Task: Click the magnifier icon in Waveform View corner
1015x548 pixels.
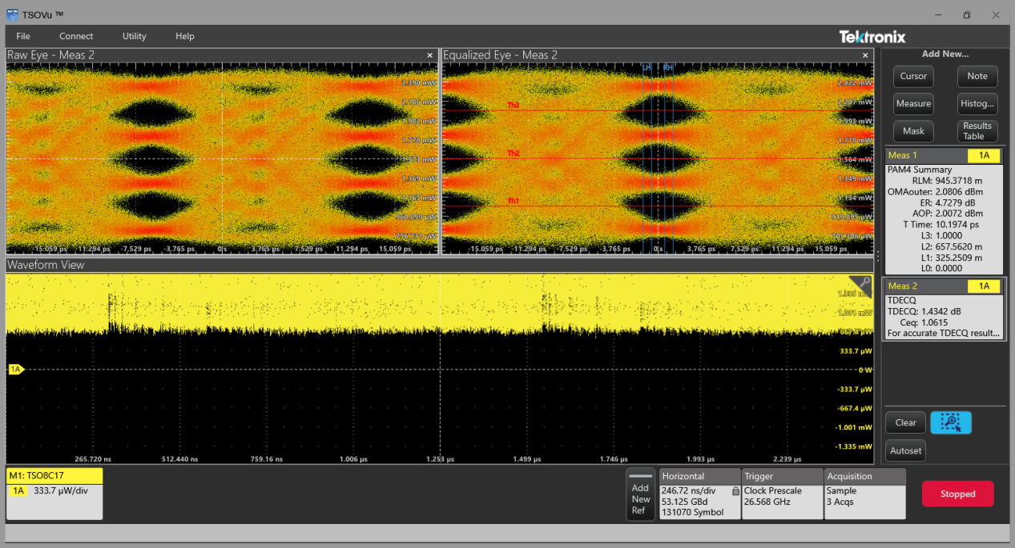Action: point(864,283)
